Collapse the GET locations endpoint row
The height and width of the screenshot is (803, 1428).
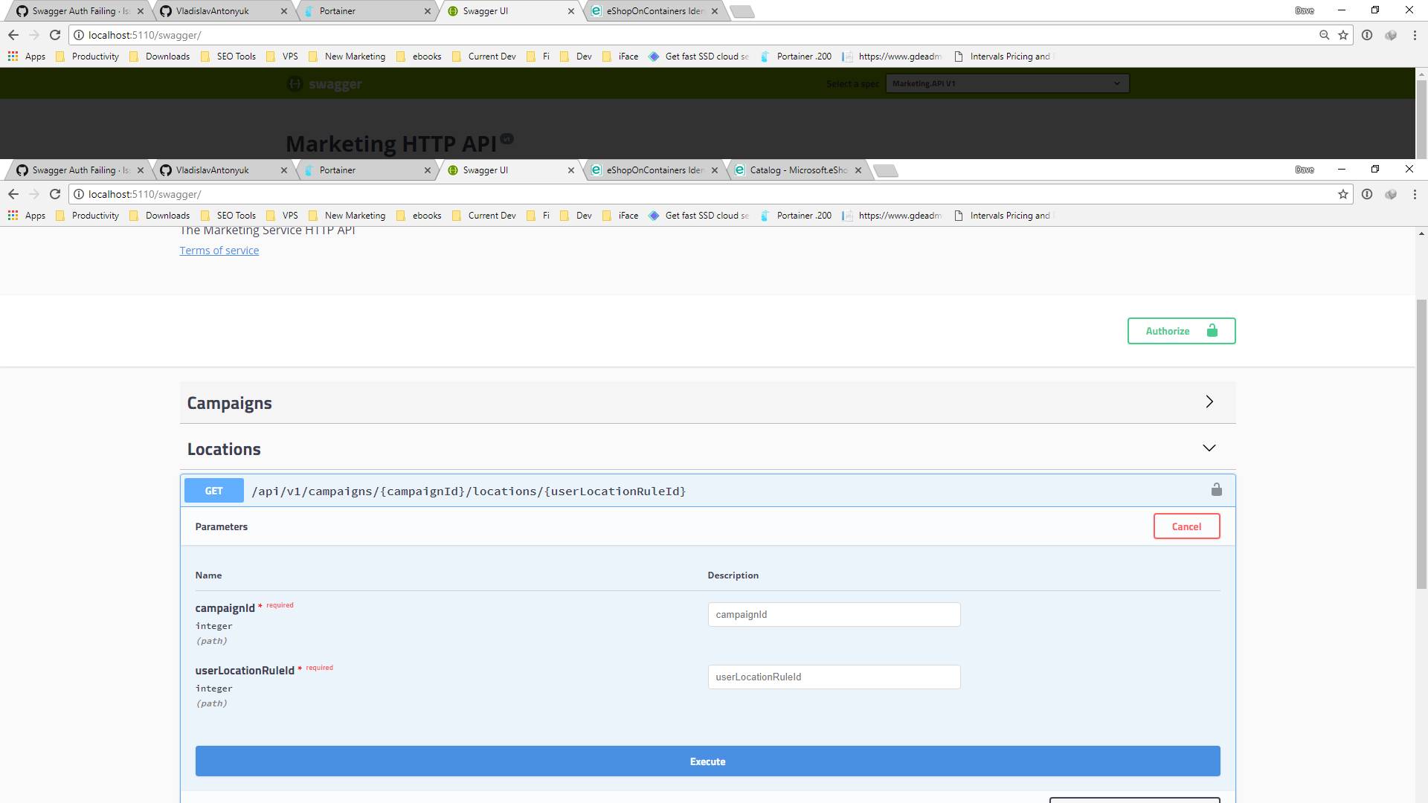[707, 491]
